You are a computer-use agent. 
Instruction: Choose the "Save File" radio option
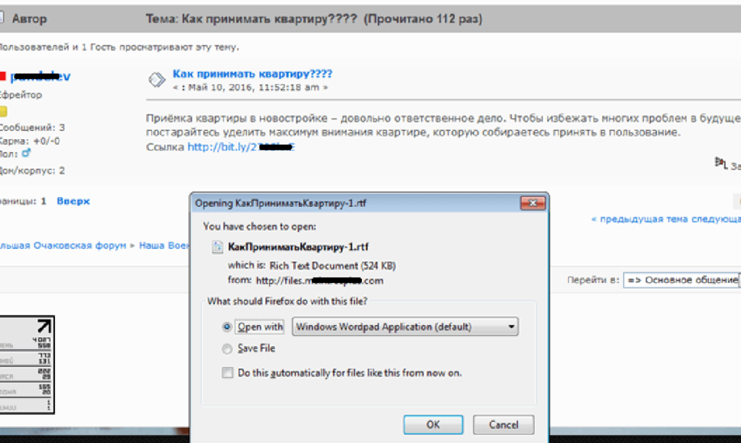point(228,349)
